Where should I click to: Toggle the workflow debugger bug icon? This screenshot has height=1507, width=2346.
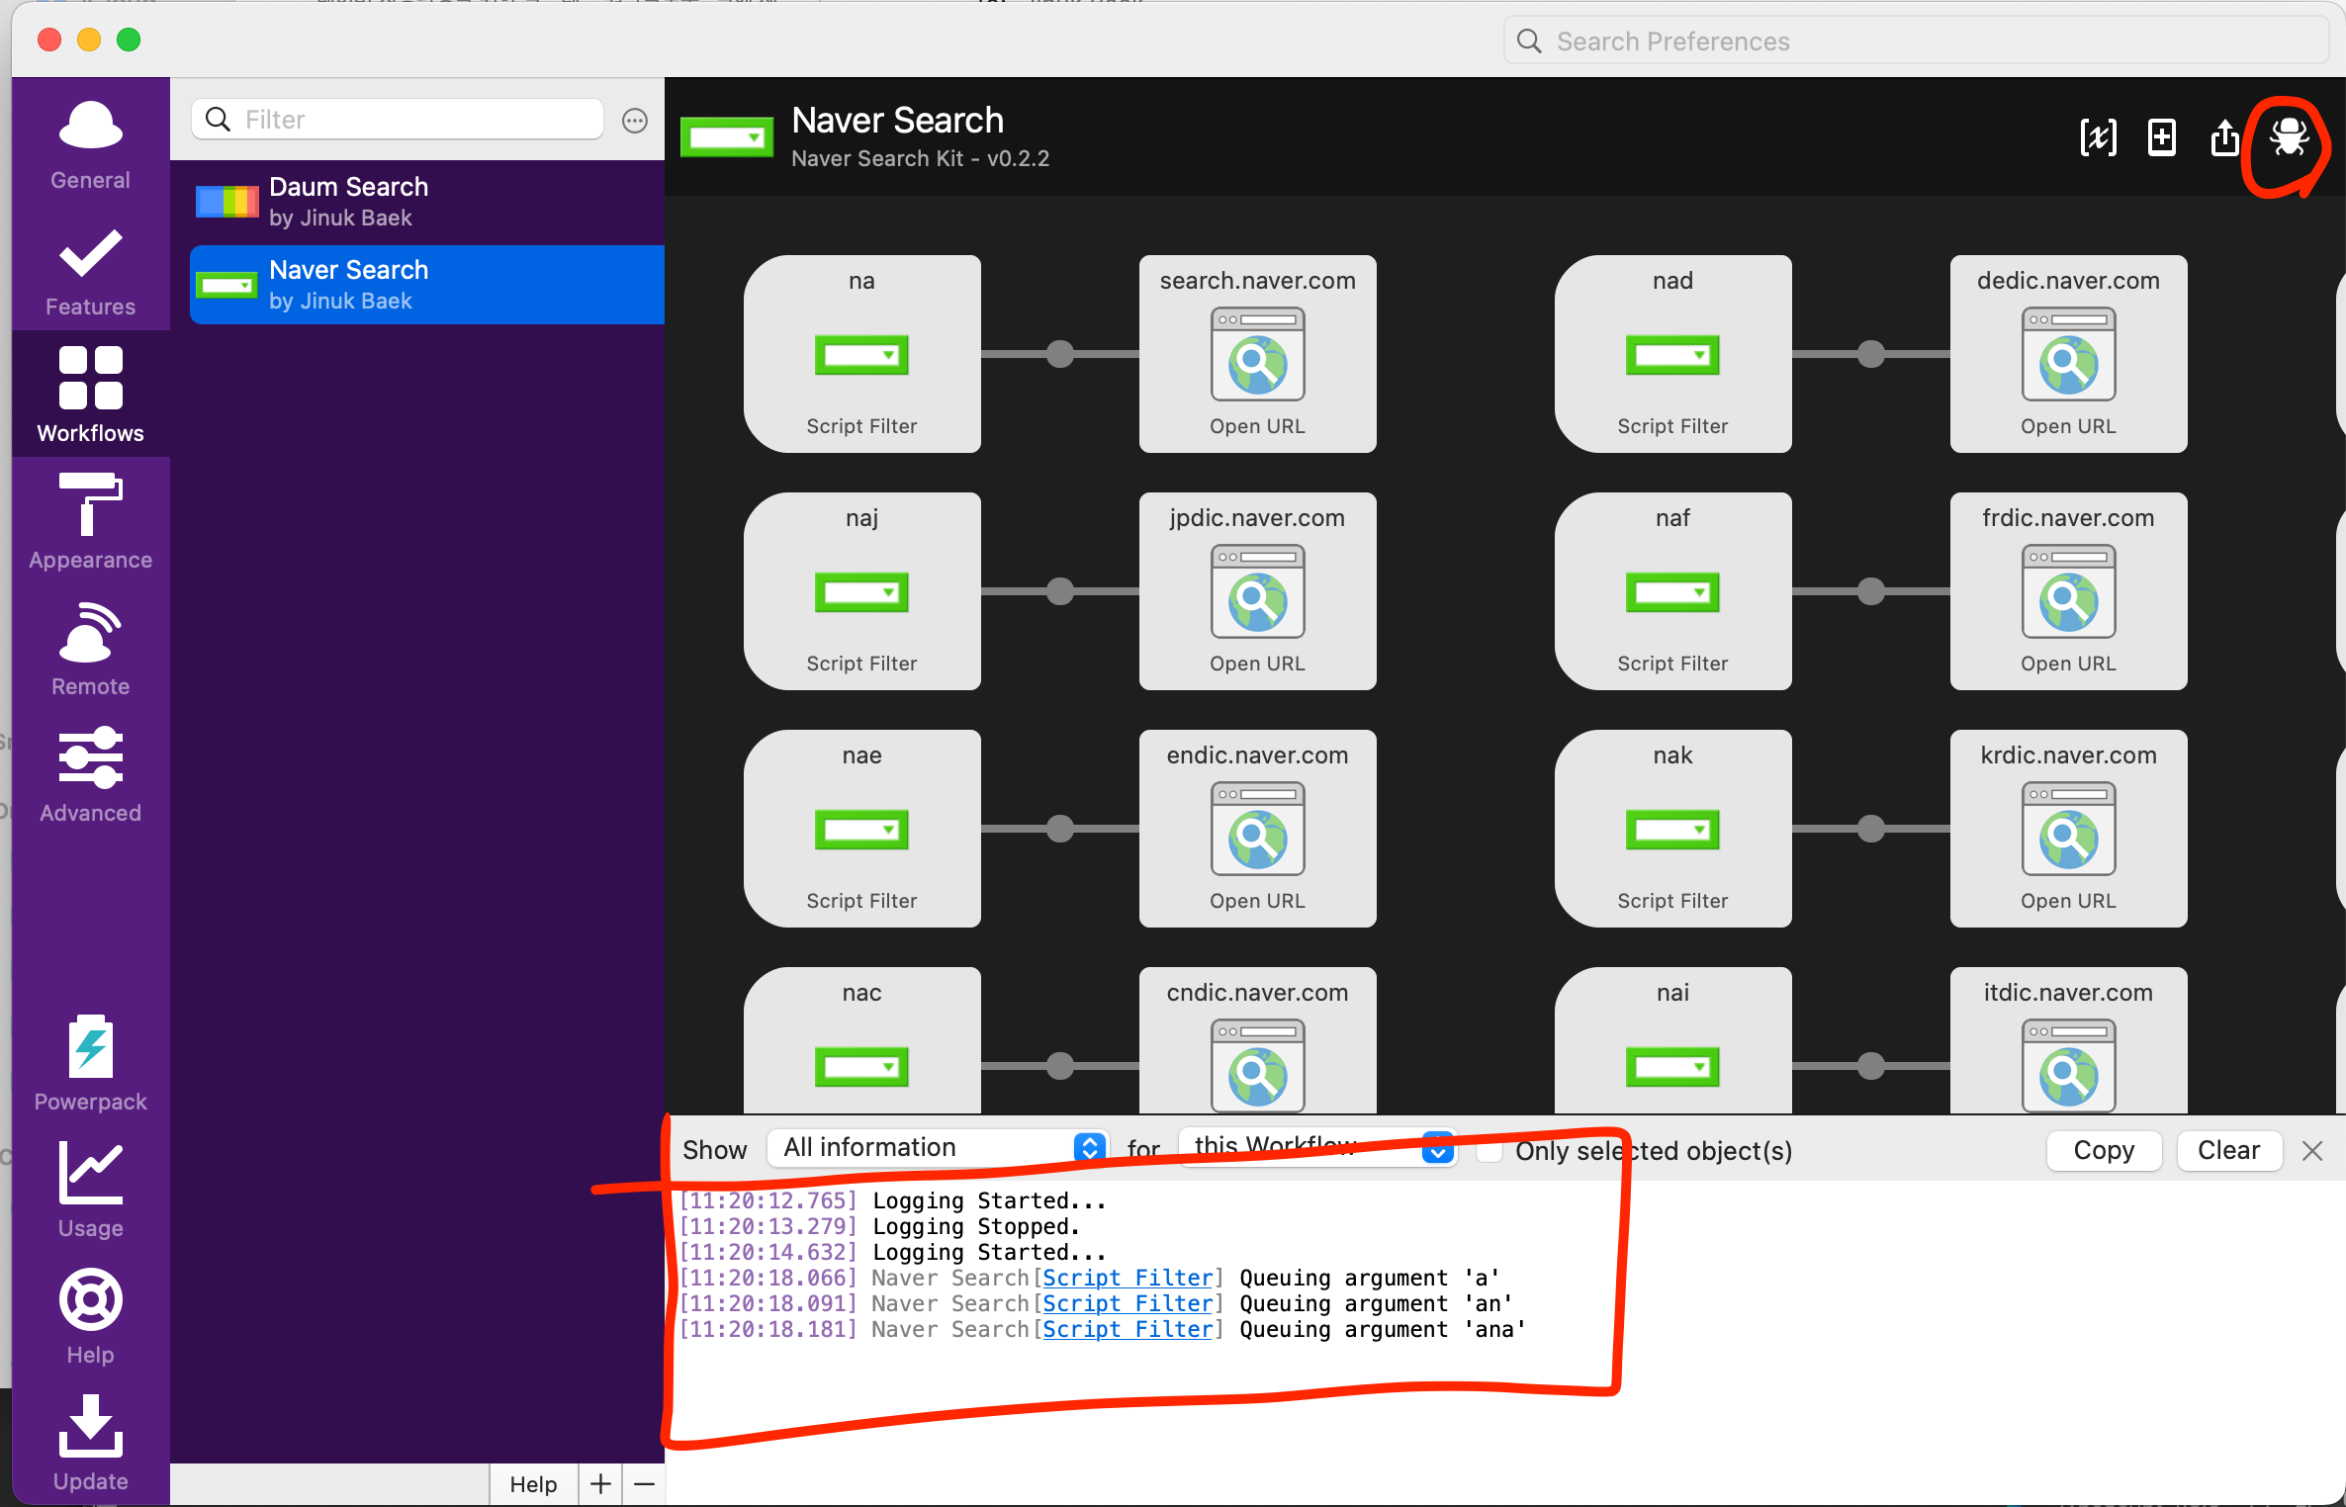tap(2289, 137)
